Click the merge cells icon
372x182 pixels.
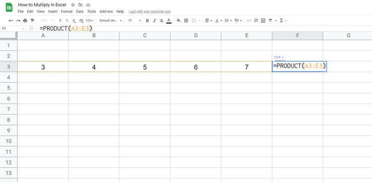(x=194, y=21)
